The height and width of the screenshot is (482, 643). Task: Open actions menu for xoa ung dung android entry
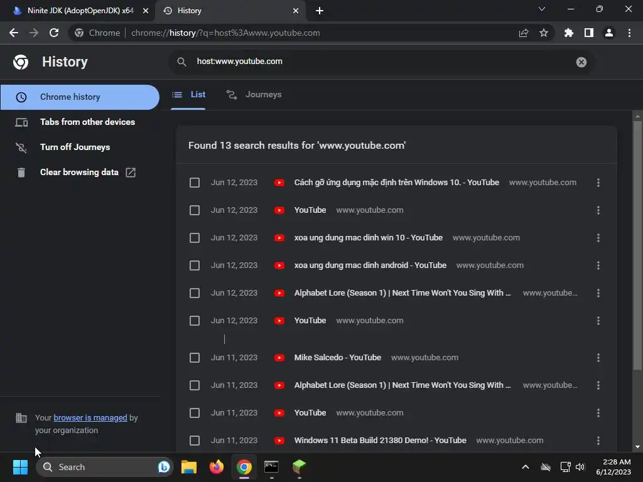point(598,265)
